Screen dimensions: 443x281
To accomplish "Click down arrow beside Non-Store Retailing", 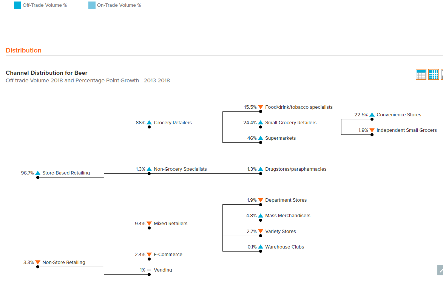I will (38, 262).
